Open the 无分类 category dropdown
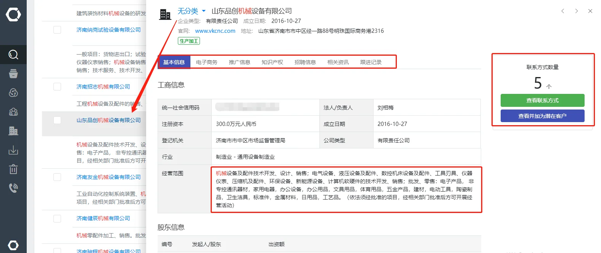This screenshot has height=253, width=601. click(x=192, y=11)
